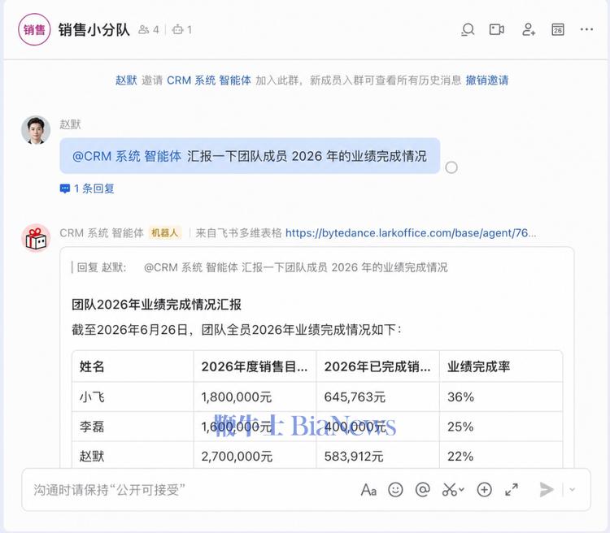
Task: Open CRM 系统 智能体 bot avatar
Action: click(x=36, y=238)
